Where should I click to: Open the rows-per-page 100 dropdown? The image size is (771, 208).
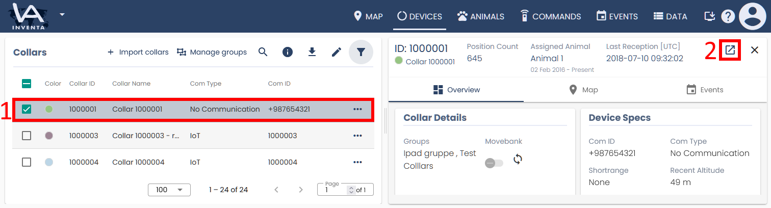click(169, 190)
